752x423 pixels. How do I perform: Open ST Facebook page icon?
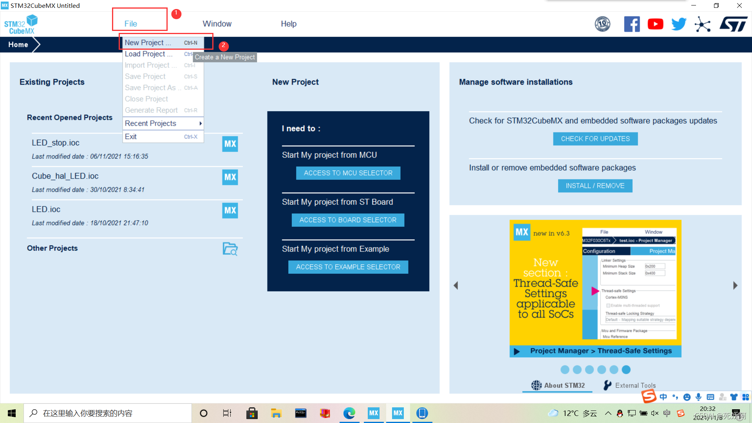[x=632, y=24]
